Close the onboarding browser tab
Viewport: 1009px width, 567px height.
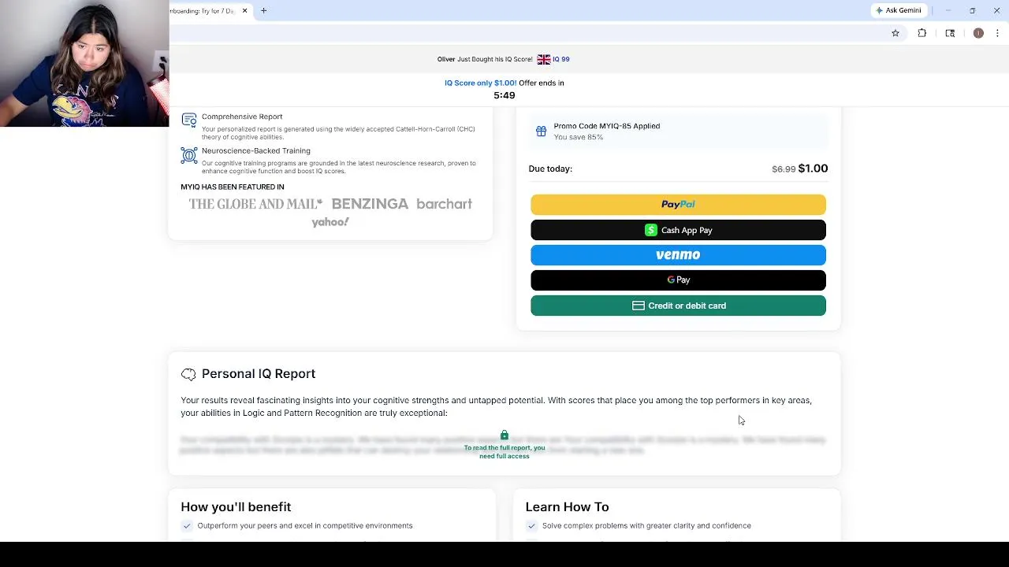pyautogui.click(x=244, y=10)
